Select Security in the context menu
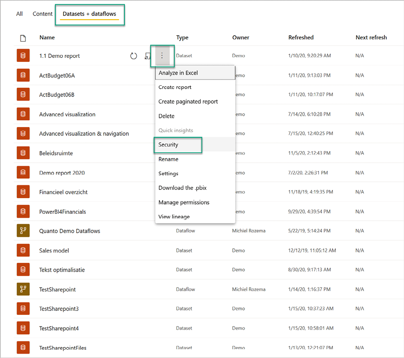 click(195, 145)
